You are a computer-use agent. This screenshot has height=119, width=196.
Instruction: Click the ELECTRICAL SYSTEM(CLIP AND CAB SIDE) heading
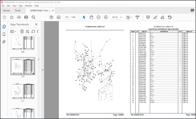coord(163,29)
